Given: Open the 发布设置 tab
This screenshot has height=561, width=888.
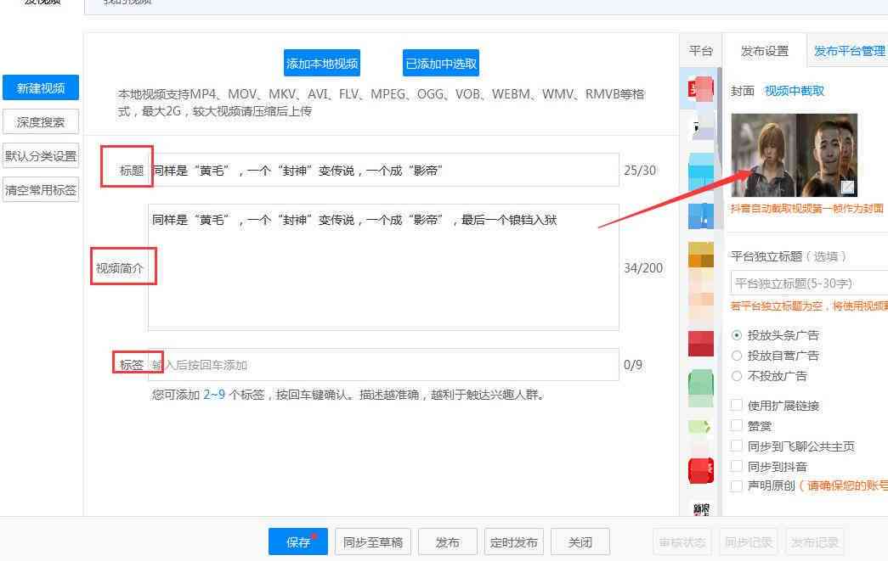Looking at the screenshot, I should click(x=765, y=51).
